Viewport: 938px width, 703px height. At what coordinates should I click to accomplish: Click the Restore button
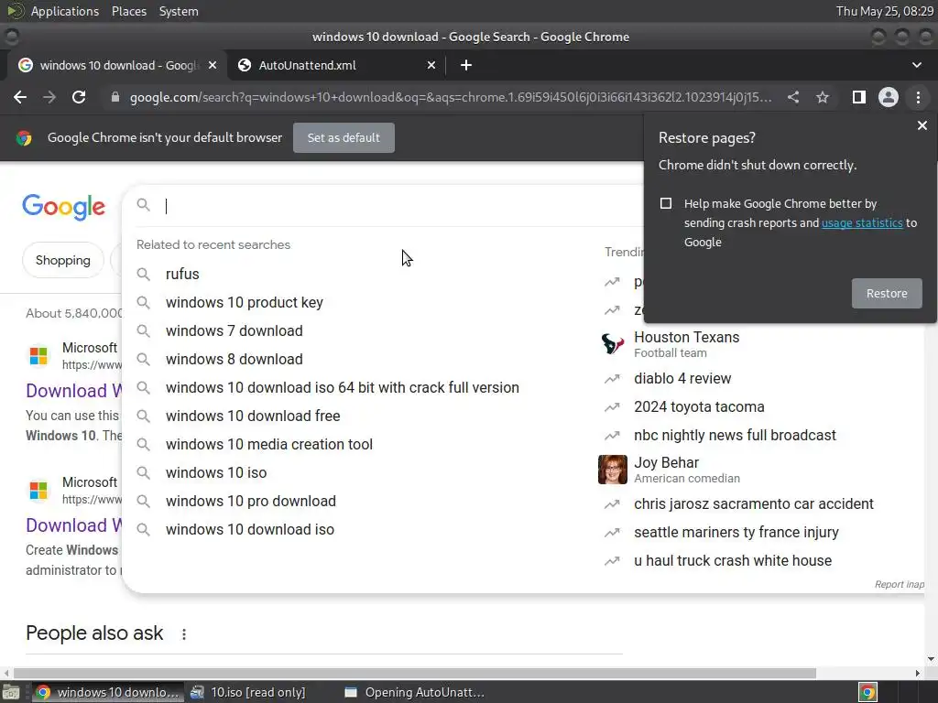(887, 294)
